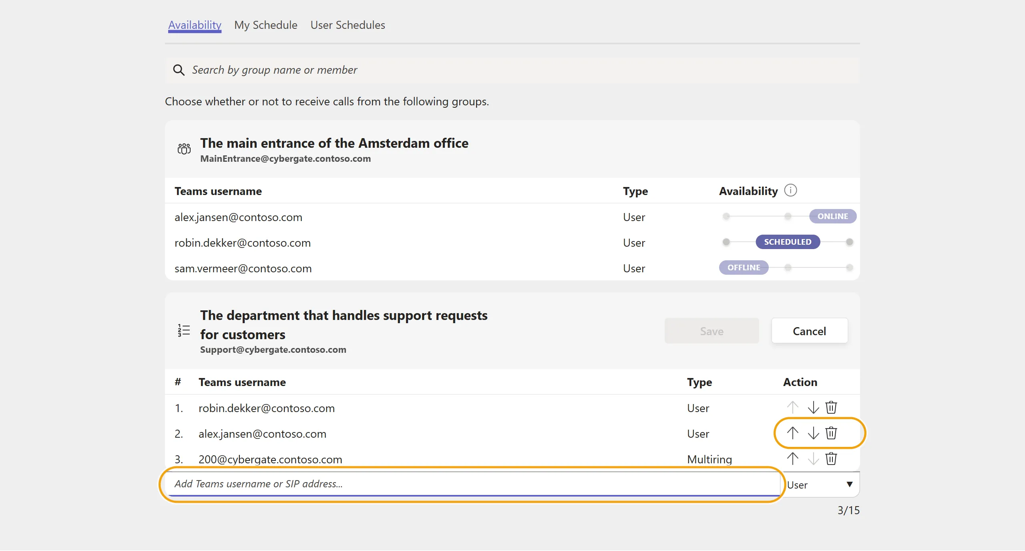This screenshot has width=1025, height=551.
Task: Switch to My Schedule tab
Action: 266,25
